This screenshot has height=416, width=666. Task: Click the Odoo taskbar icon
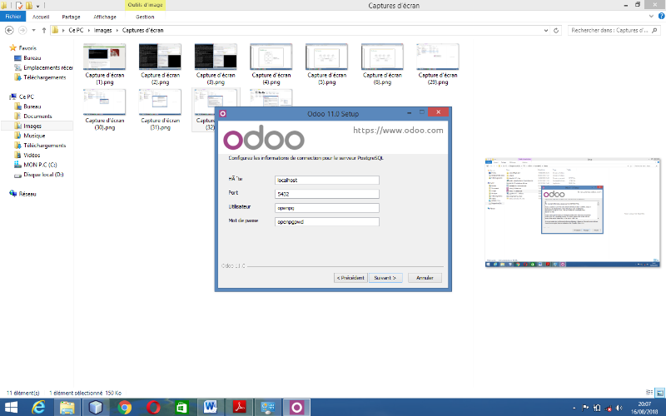[296, 407]
